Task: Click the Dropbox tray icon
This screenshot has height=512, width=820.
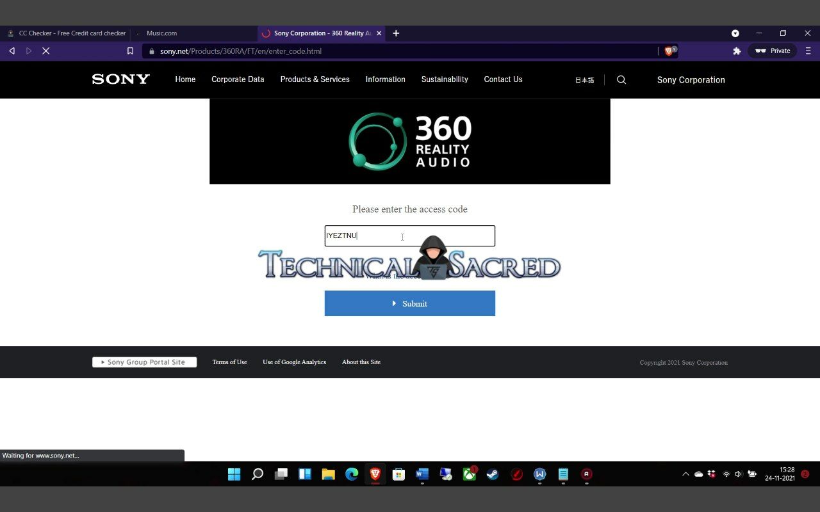Action: click(x=711, y=474)
